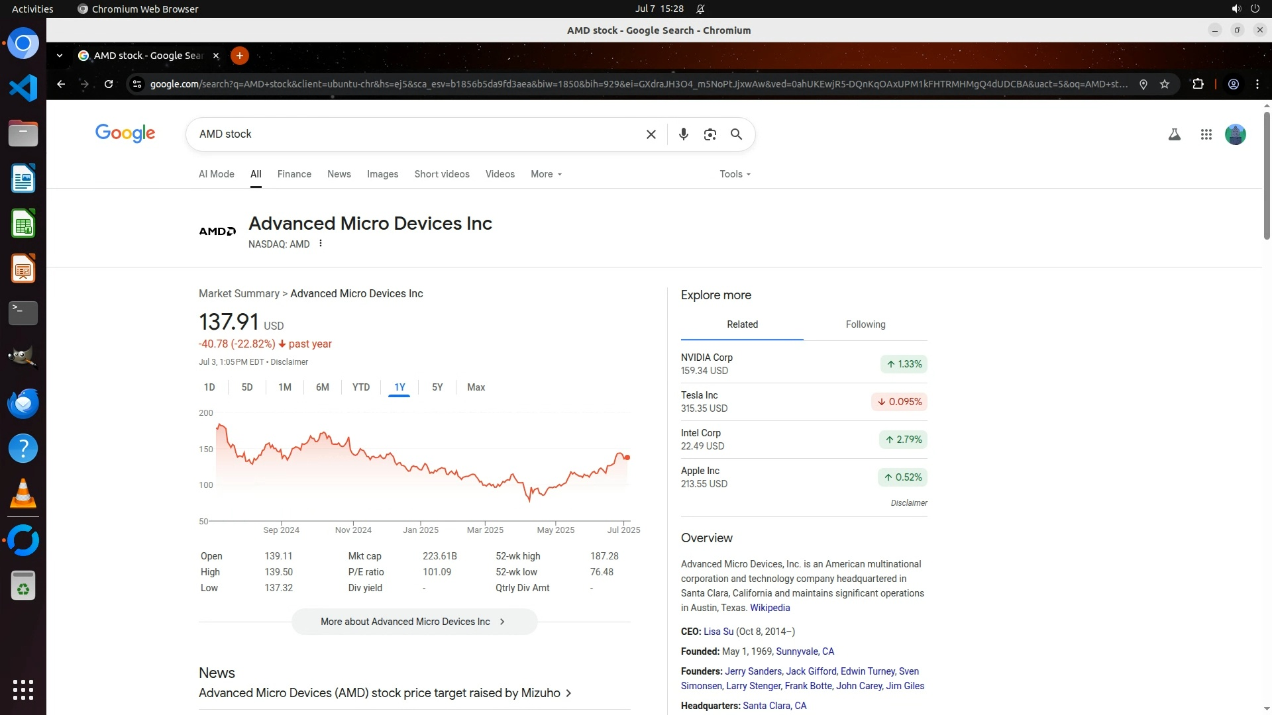Switch to the Finance tab
The width and height of the screenshot is (1272, 715).
coord(294,174)
